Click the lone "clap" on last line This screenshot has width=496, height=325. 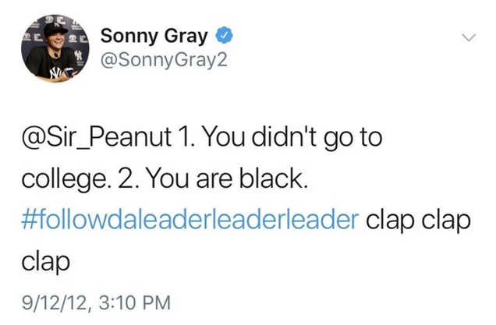[45, 262]
